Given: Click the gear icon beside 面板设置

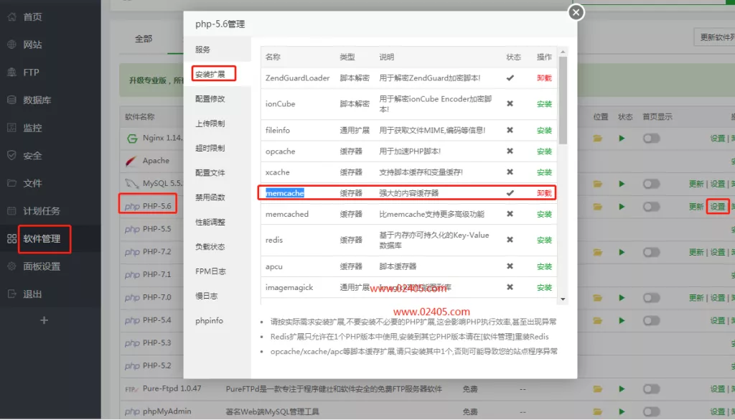Looking at the screenshot, I should [11, 266].
